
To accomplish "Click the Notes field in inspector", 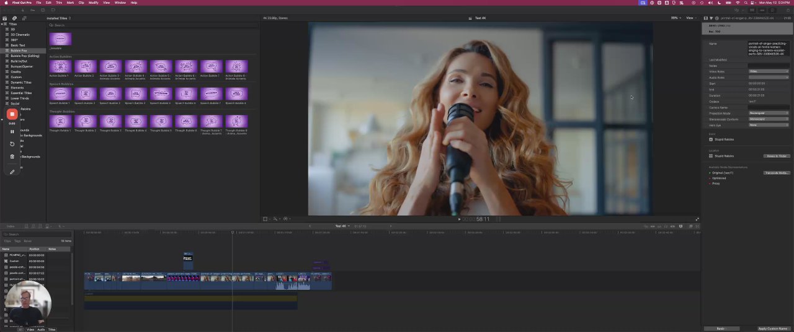I will point(769,66).
